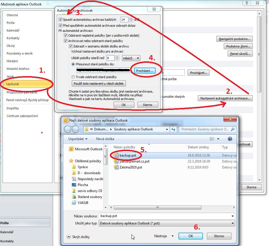
Task: Click the help question mark in Outlook options
Action: pyautogui.click(x=247, y=3)
